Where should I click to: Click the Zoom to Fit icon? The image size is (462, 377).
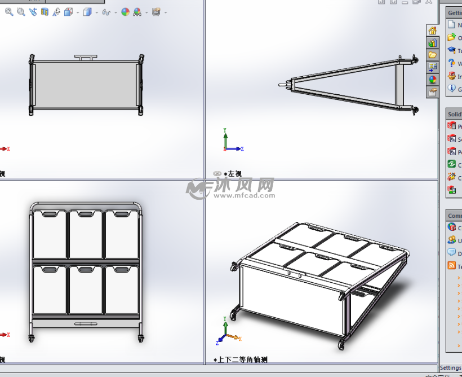tap(9, 12)
